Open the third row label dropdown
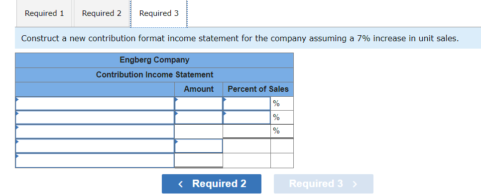The height and width of the screenshot is (196, 481). [x=95, y=131]
